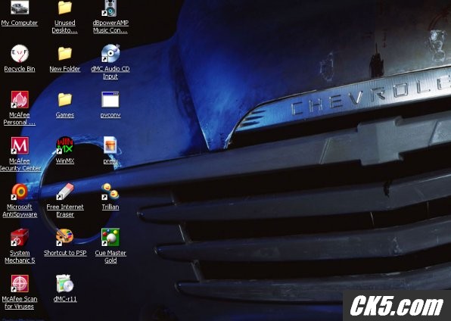Select the Recycle Bin gauge icon
The width and height of the screenshot is (451, 321).
(20, 54)
